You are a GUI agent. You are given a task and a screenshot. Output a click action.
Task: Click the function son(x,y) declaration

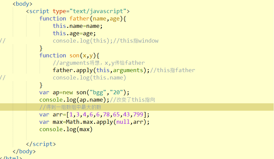69,56
